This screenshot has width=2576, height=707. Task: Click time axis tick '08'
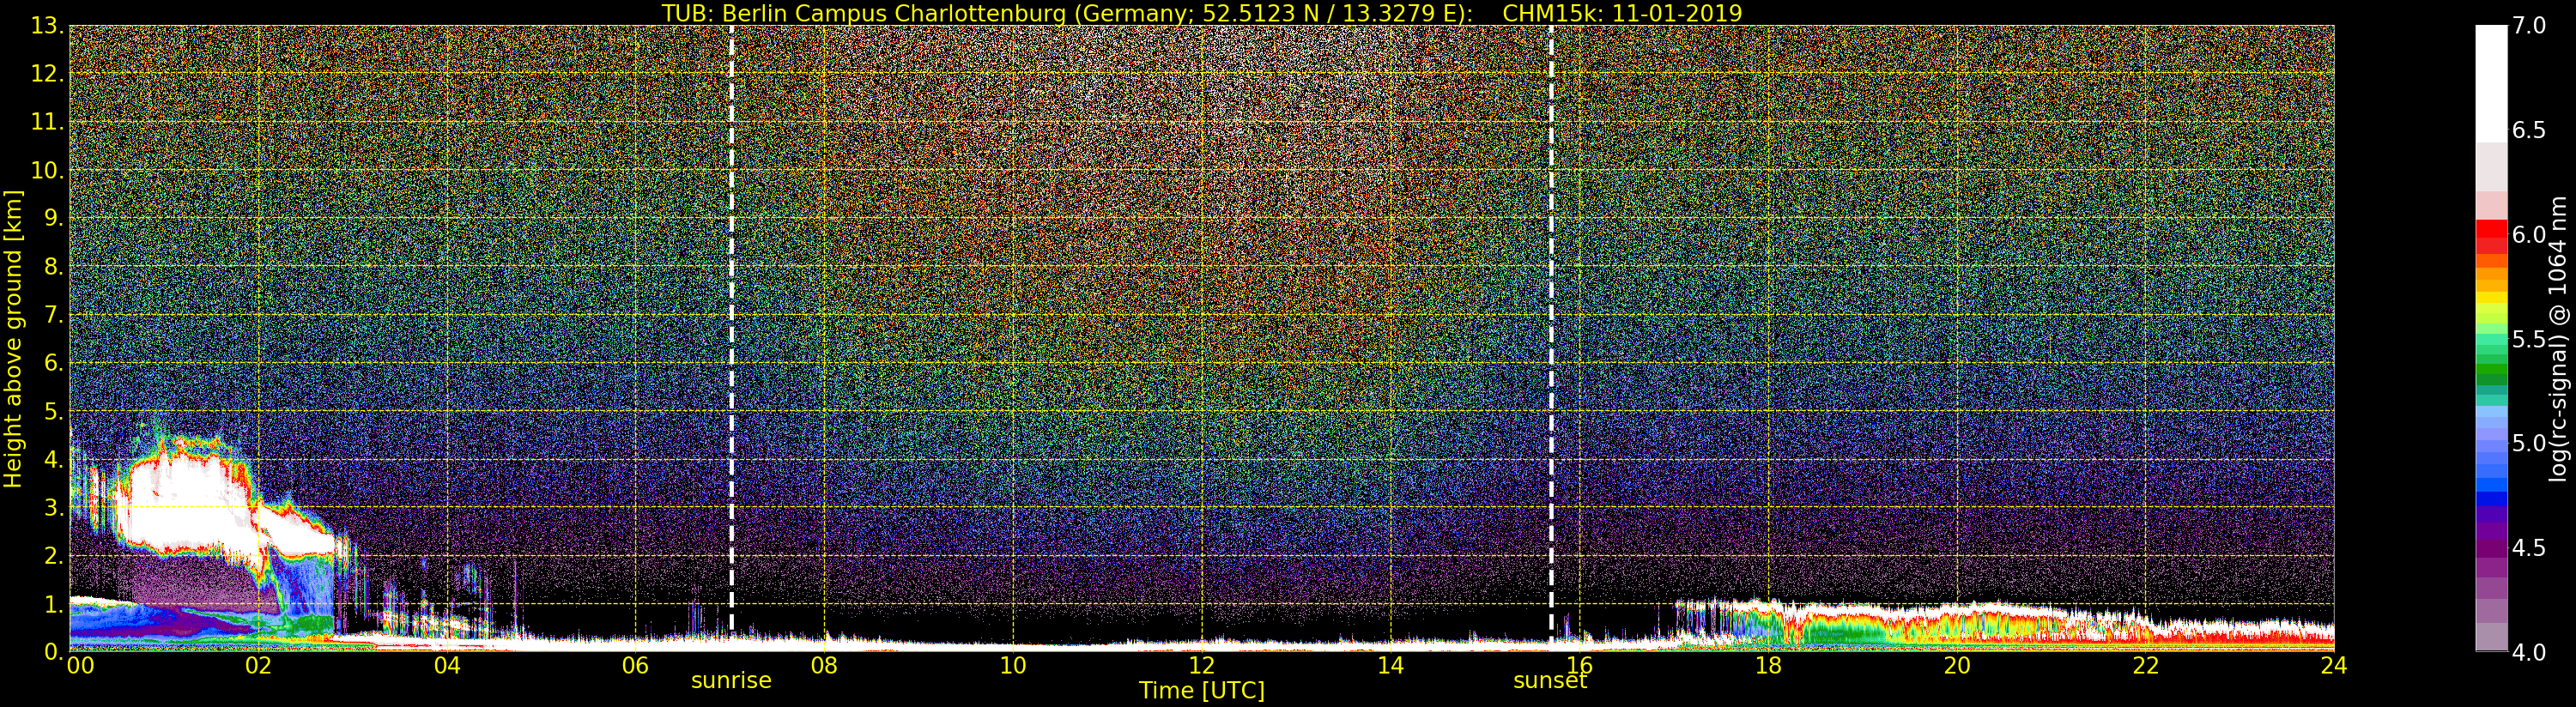click(824, 665)
